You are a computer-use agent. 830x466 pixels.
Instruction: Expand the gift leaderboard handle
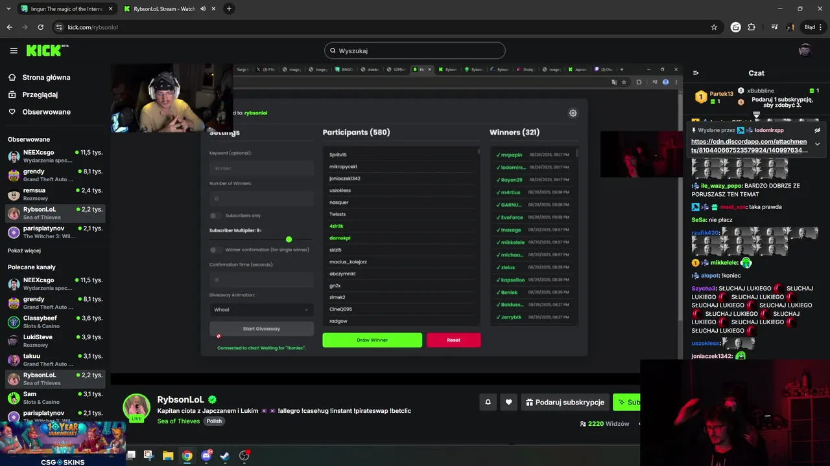(756, 115)
